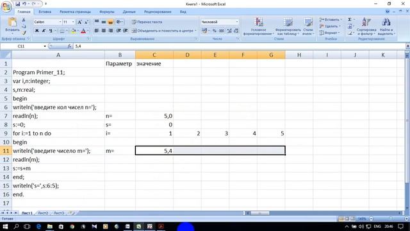Viewport: 410px width, 231px height.
Task: Click the Clear eraser icon
Action: [350, 33]
